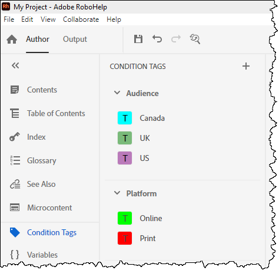The width and height of the screenshot is (279, 270).
Task: Open the Collaborate menu
Action: coord(81,19)
